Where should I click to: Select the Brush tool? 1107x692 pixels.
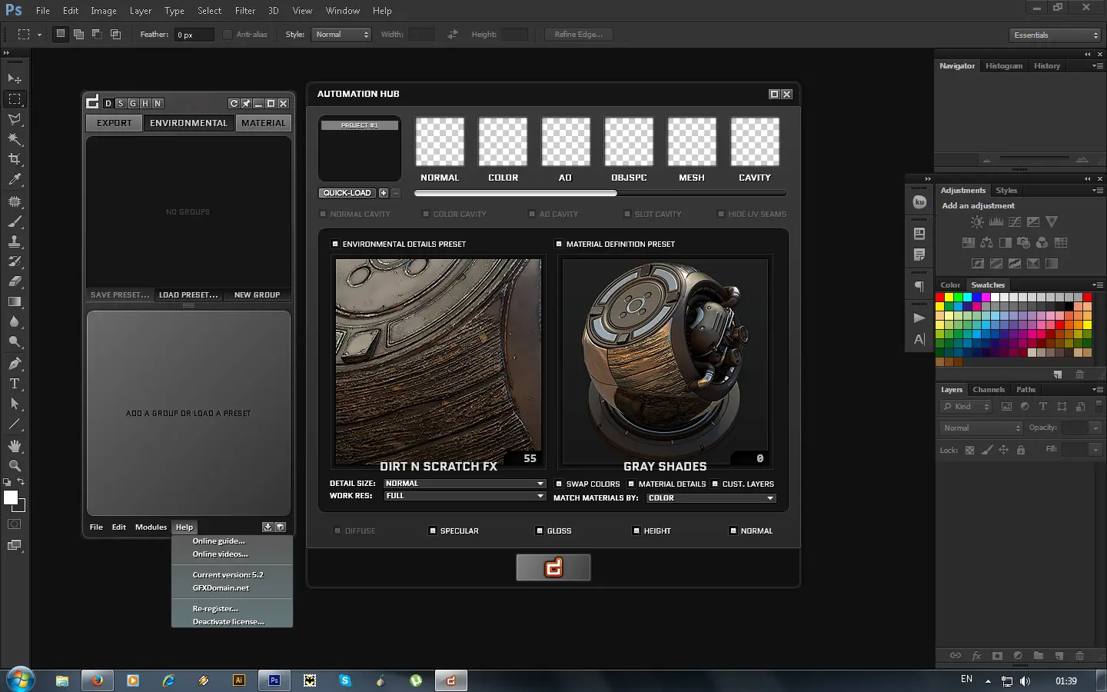(x=15, y=221)
